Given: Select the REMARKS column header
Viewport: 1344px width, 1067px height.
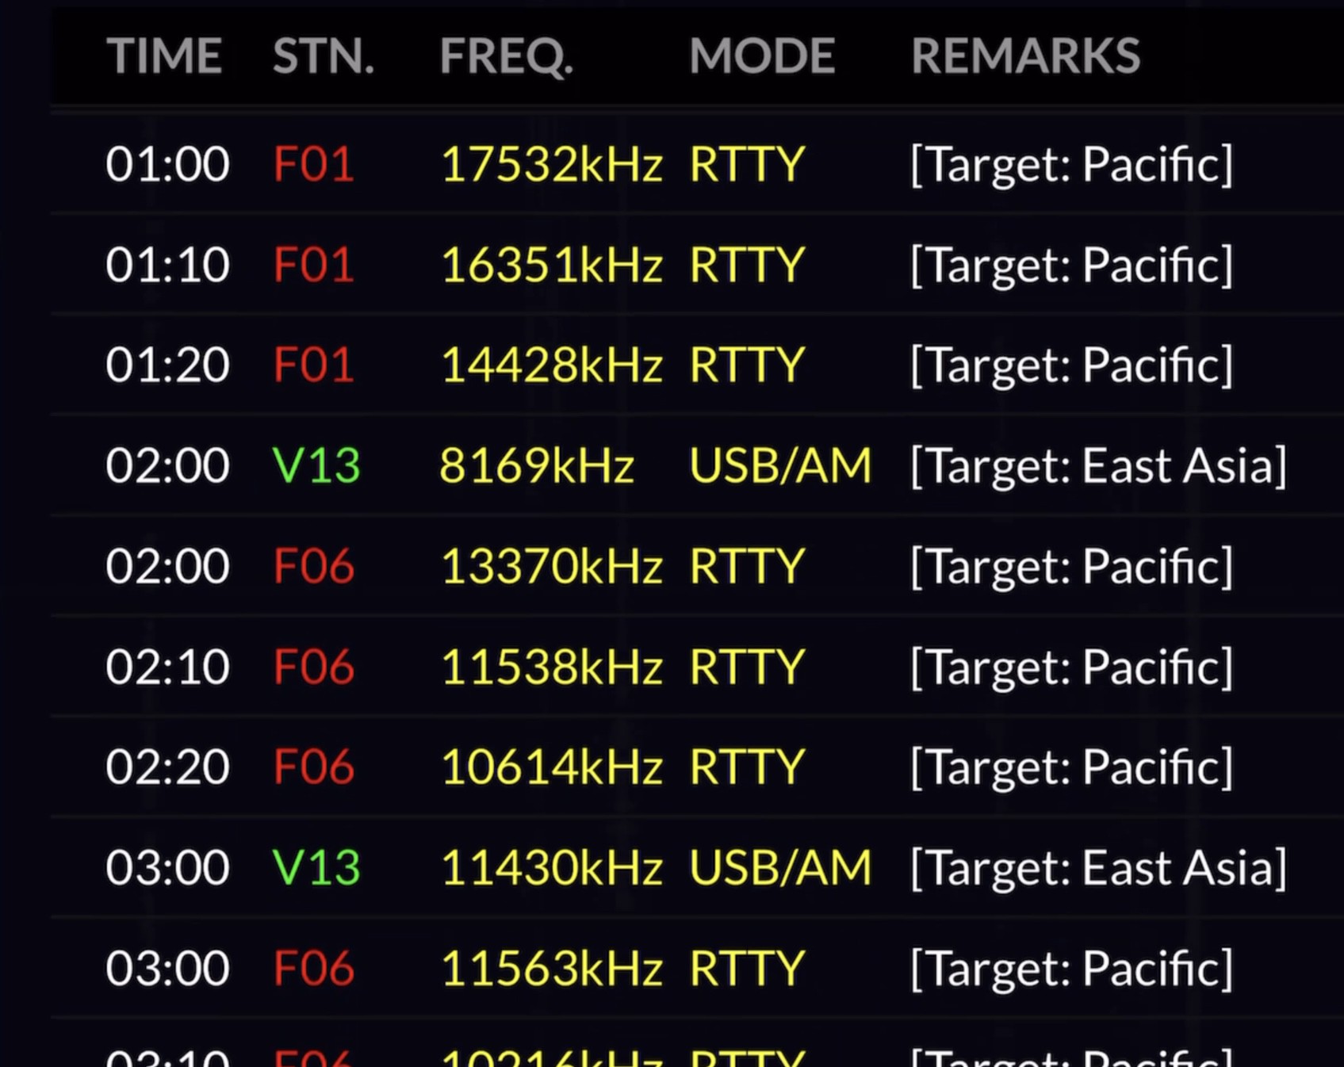Looking at the screenshot, I should [1024, 55].
